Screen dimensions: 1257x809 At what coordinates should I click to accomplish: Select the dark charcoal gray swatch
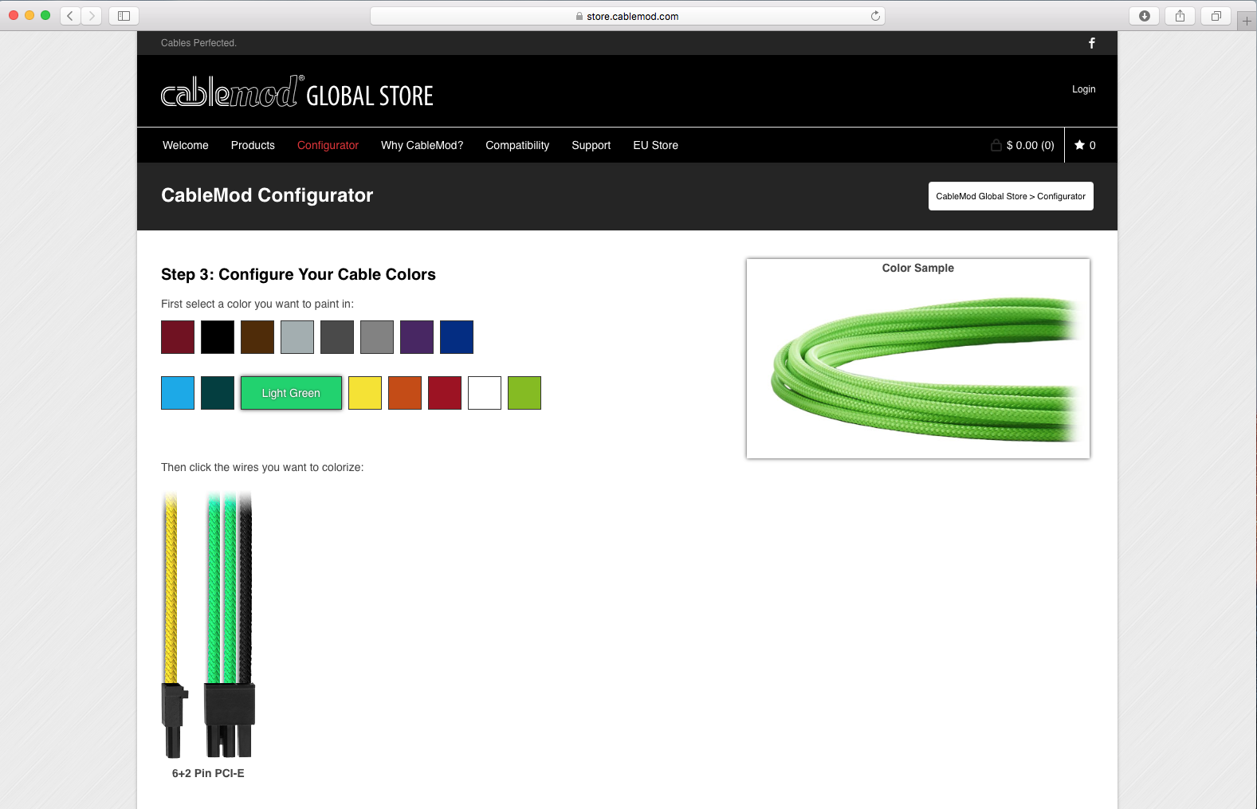pos(337,337)
